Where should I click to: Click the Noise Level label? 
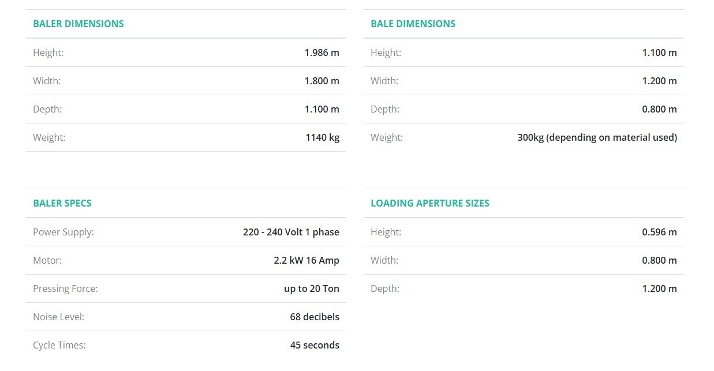coord(58,317)
